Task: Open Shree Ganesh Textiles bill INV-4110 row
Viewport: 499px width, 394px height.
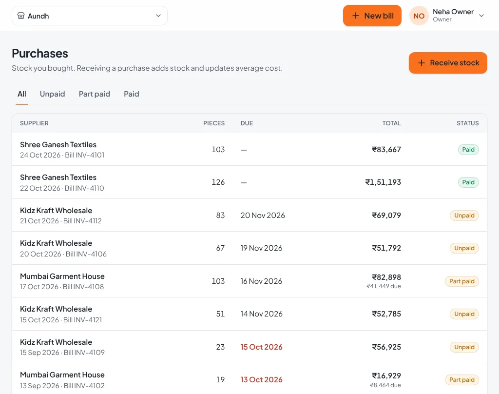Action: click(249, 182)
